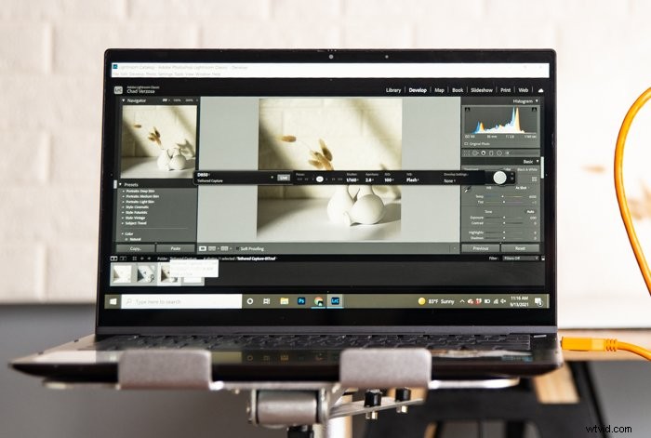Click the Lightroom Classic LrC logo

pyautogui.click(x=118, y=90)
